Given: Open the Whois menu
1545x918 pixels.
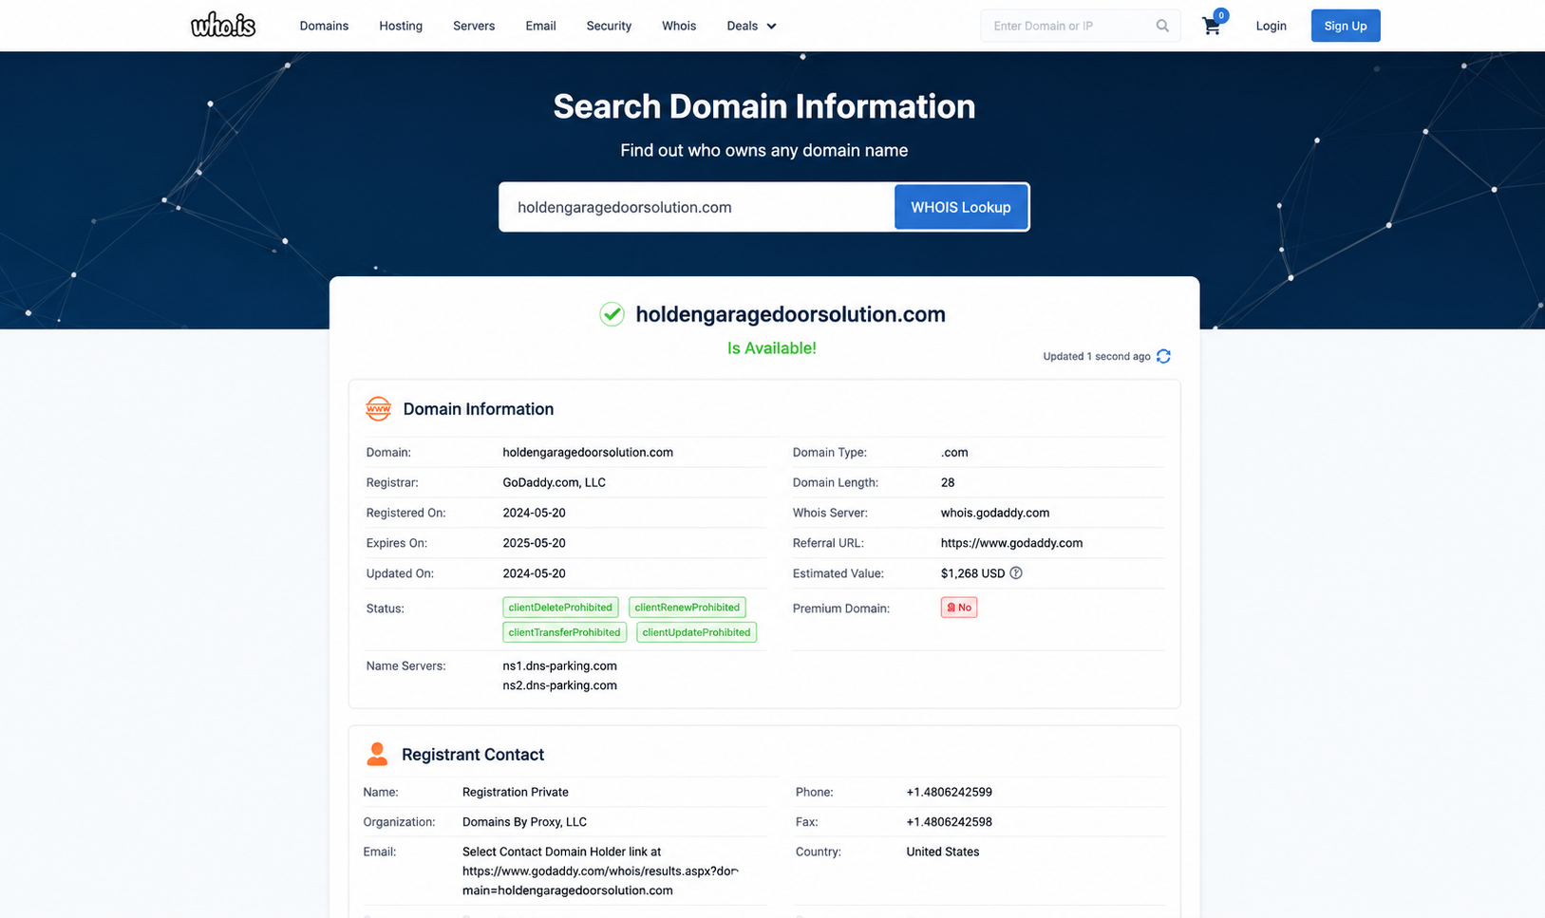Looking at the screenshot, I should [x=679, y=26].
